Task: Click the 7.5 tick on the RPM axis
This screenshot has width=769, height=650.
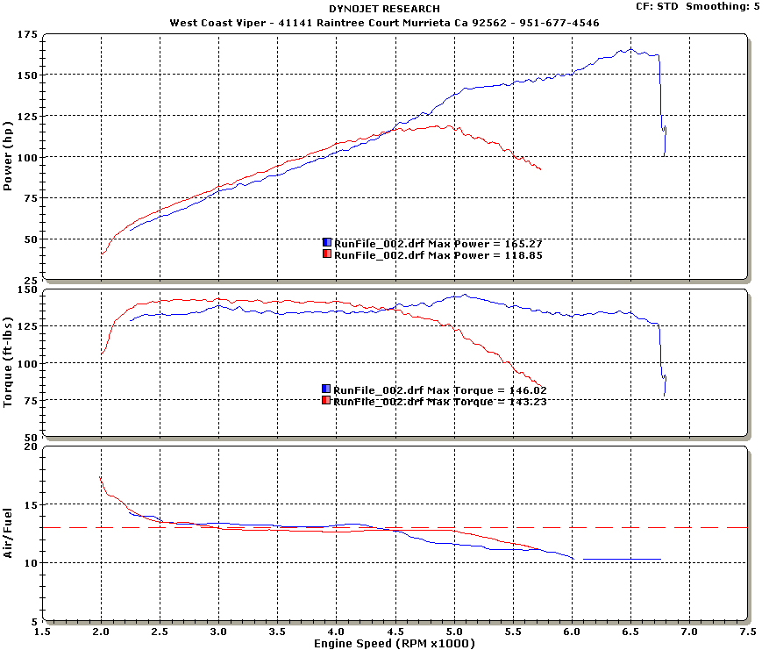Action: pyautogui.click(x=748, y=632)
